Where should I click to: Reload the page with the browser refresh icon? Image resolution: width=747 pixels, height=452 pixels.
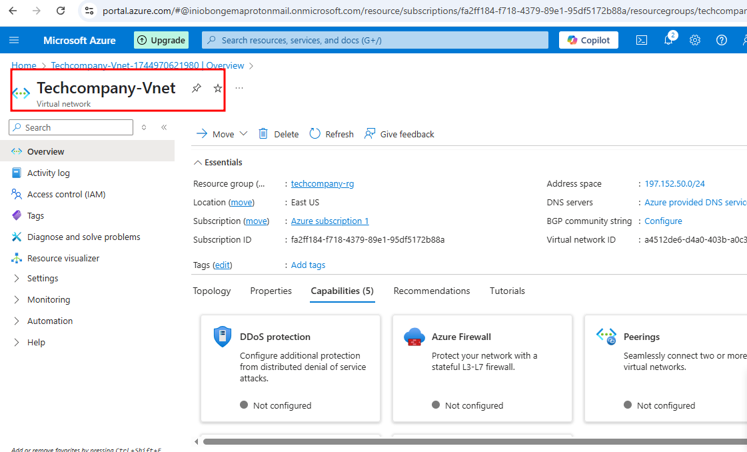pos(61,11)
